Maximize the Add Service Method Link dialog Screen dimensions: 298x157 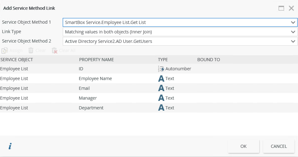281,8
